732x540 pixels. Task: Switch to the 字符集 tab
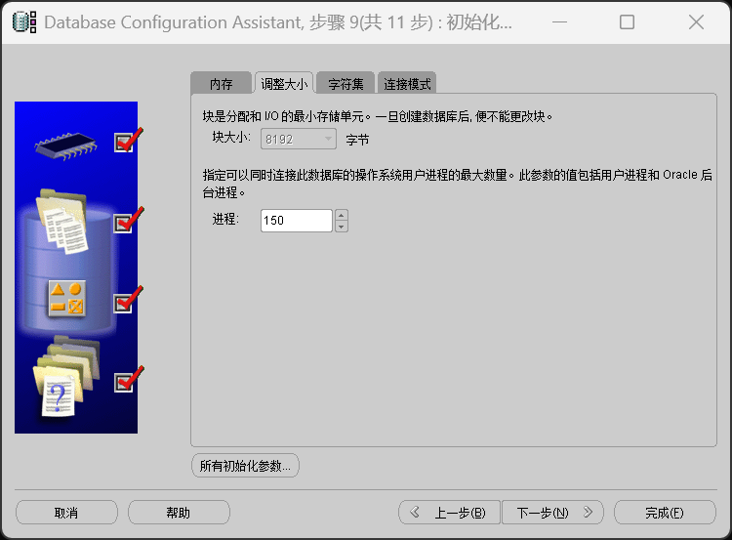(346, 84)
